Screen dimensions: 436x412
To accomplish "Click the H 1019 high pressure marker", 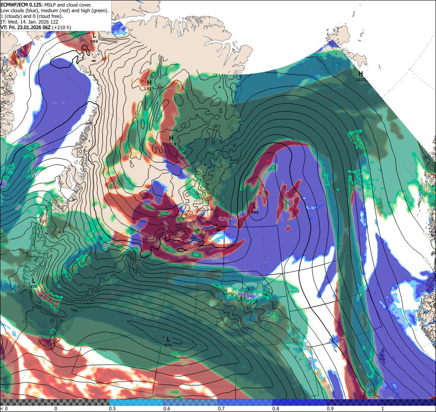I will coord(171,141).
